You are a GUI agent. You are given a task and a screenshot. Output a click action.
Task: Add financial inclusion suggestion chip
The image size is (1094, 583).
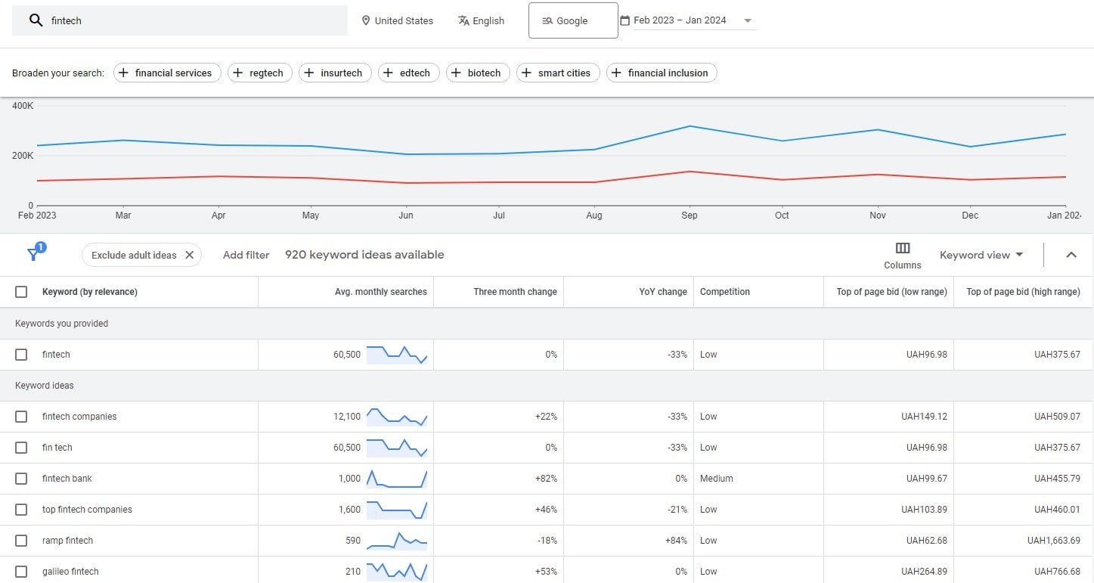(662, 73)
